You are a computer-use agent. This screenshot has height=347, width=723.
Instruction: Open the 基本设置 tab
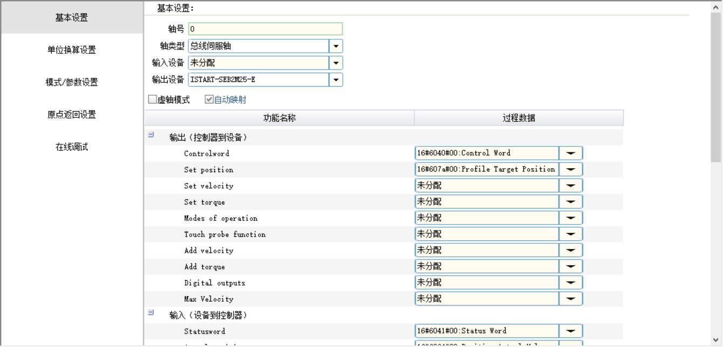[71, 18]
